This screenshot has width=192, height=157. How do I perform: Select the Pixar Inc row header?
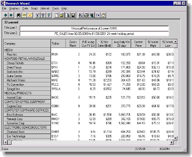[27, 55]
